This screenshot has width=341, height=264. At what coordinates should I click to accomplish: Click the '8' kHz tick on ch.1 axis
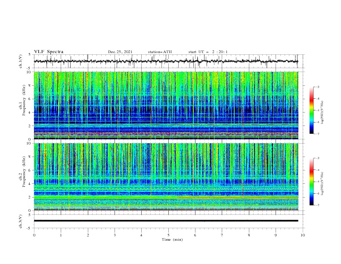[30, 85]
